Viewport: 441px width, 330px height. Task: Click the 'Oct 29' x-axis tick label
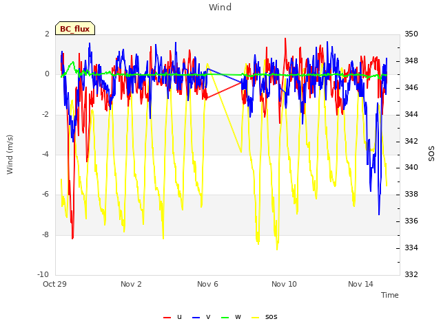(54, 284)
